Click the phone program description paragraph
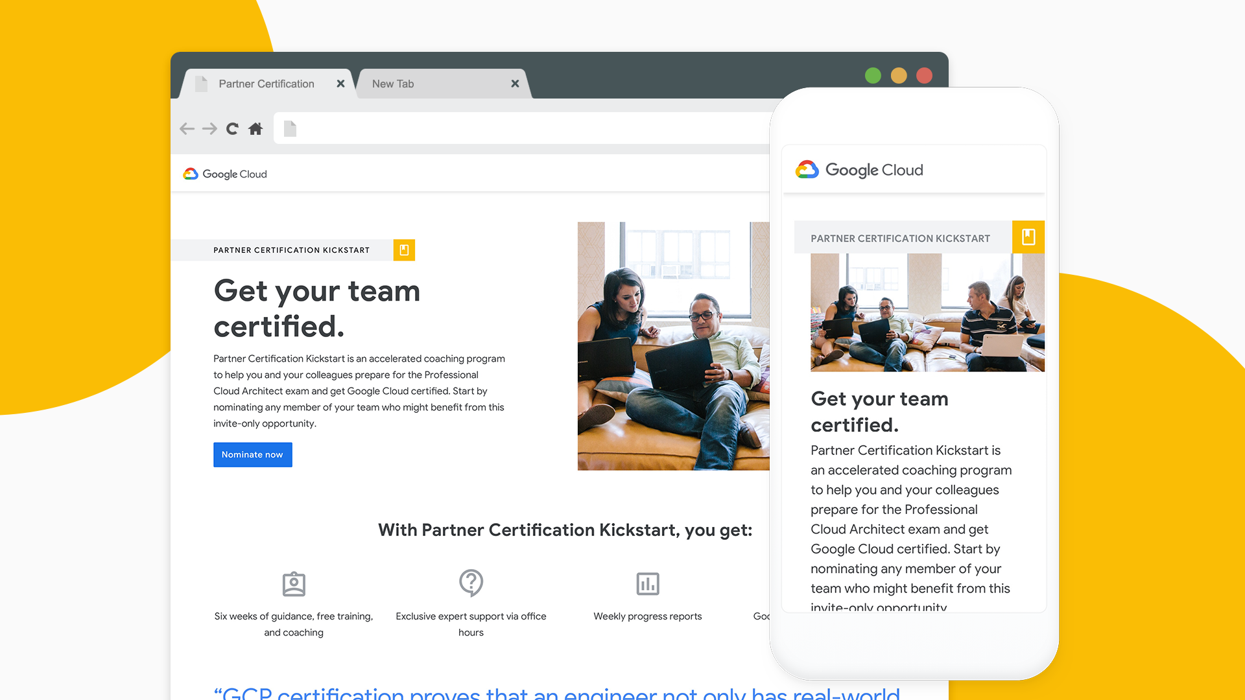Image resolution: width=1245 pixels, height=700 pixels. click(x=911, y=528)
